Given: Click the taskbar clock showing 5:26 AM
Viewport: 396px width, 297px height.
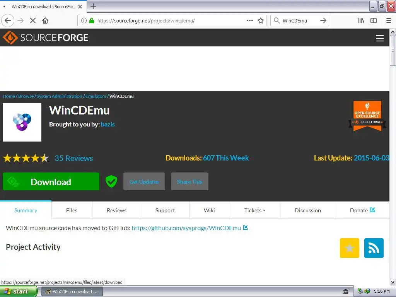Looking at the screenshot, I should click(382, 291).
